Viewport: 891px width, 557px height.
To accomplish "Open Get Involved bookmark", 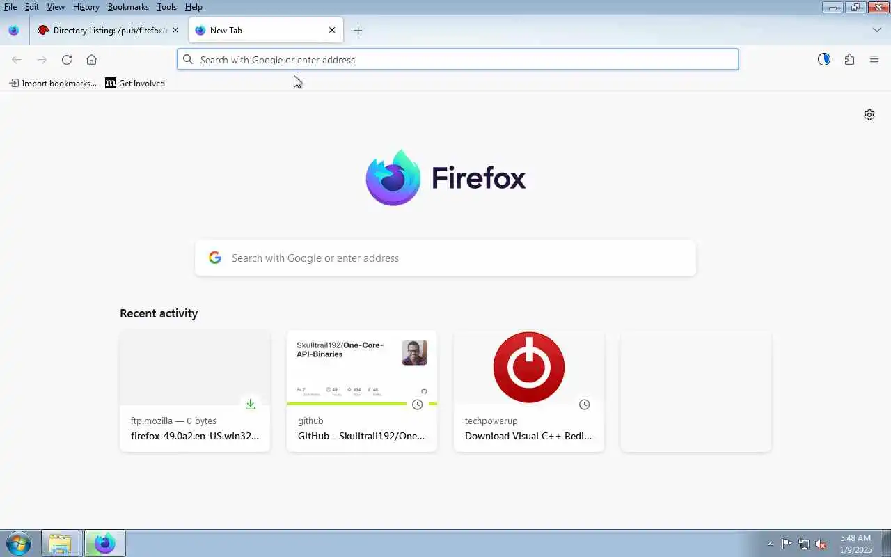I will [x=135, y=83].
